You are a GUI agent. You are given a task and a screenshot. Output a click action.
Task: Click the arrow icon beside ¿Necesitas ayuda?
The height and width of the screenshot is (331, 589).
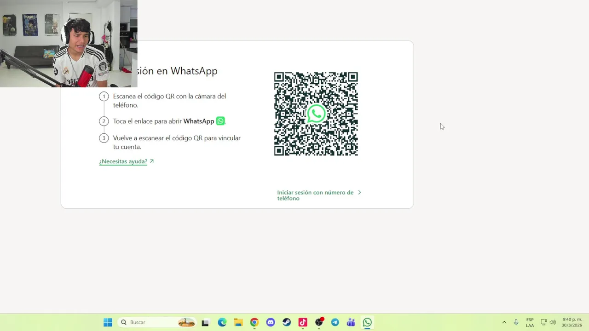point(152,161)
